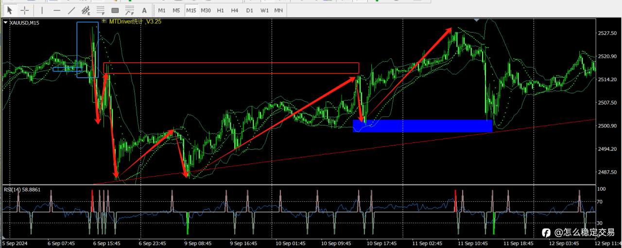Switch chart to M5 timeframe
This screenshot has width=622, height=248.
[x=176, y=10]
